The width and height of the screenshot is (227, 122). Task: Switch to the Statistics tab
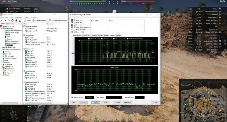pos(119,35)
